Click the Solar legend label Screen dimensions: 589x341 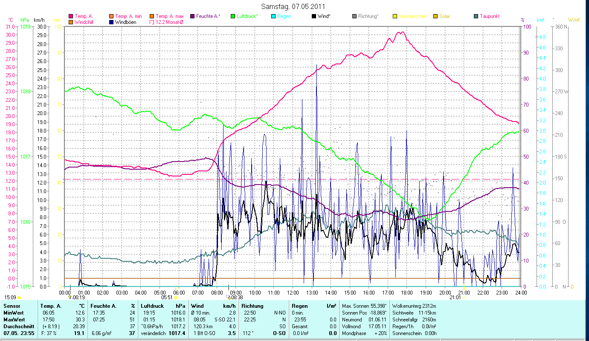click(x=444, y=17)
